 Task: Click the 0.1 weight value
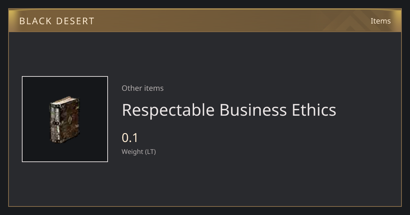tap(130, 138)
